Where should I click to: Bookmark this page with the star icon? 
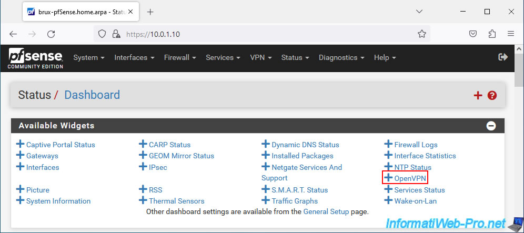[x=422, y=34]
